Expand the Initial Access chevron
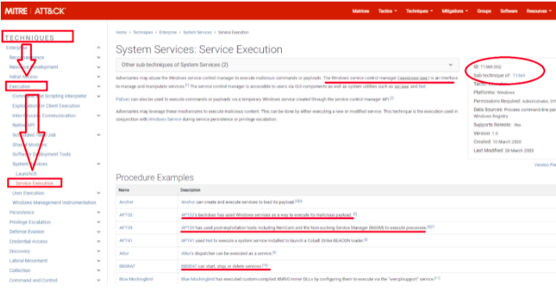This screenshot has height=293, width=556. coord(98,76)
